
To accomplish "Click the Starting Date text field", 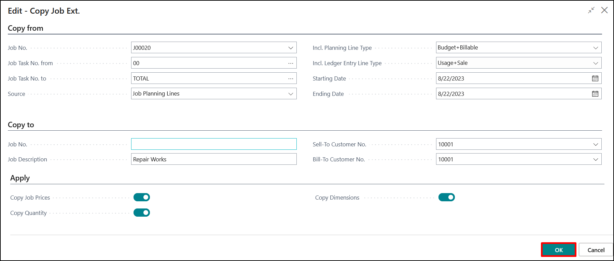I will click(x=512, y=78).
